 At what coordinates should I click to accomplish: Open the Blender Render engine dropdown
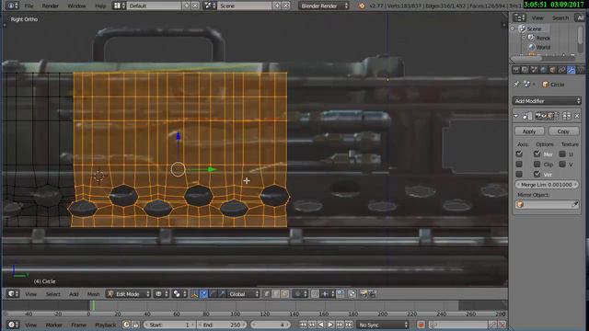pos(324,6)
